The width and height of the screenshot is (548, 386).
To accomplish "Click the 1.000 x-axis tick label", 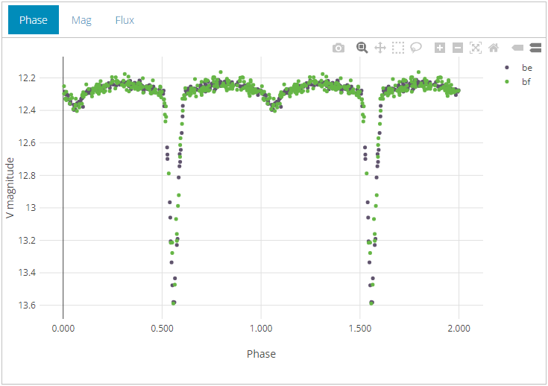I will pos(261,329).
